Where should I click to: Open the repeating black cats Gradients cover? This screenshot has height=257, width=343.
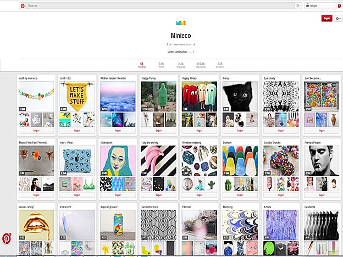tap(322, 225)
